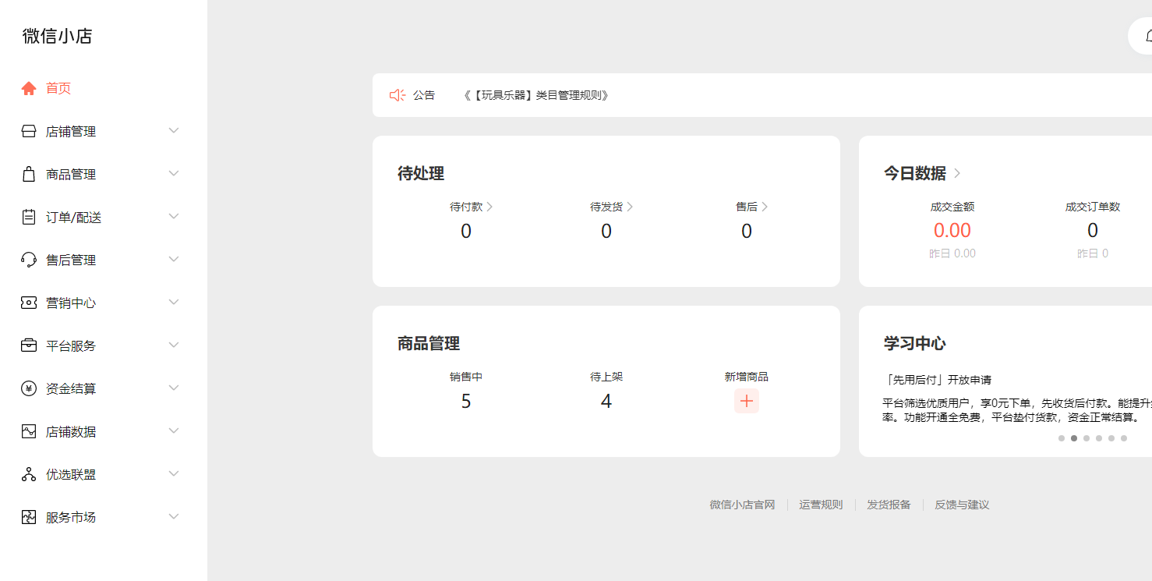
Task: Open 服务市场 menu item
Action: 71,518
